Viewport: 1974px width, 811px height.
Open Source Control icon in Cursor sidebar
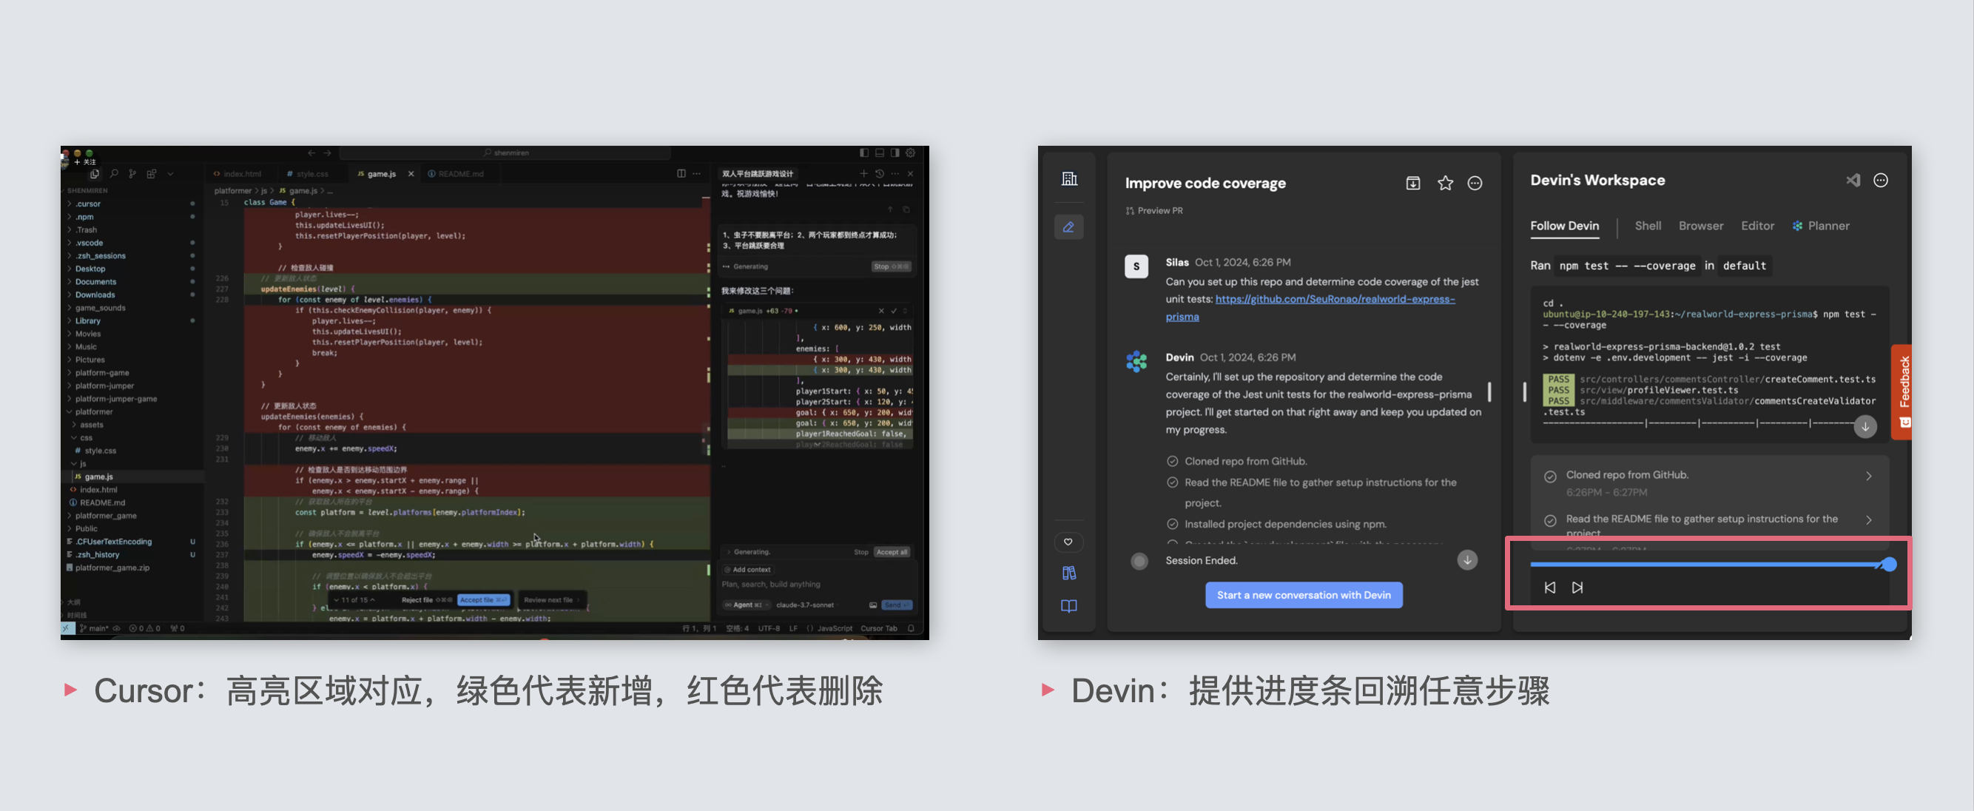[x=132, y=174]
